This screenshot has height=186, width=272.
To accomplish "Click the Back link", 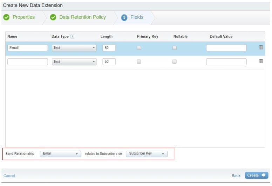I will pyautogui.click(x=236, y=176).
